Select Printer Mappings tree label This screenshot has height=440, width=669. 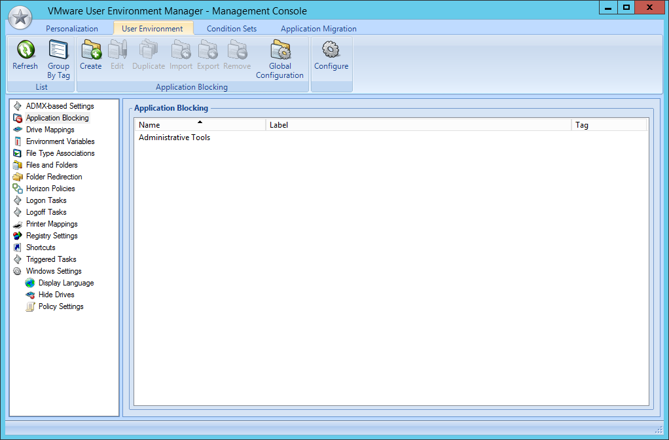tap(52, 224)
